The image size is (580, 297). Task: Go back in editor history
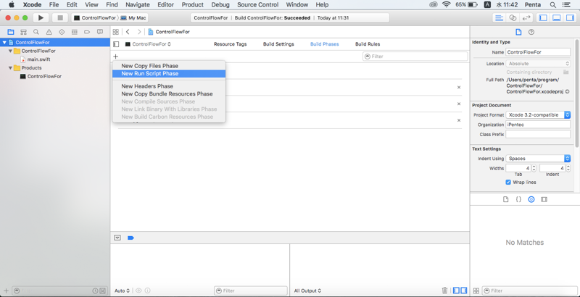pos(128,32)
